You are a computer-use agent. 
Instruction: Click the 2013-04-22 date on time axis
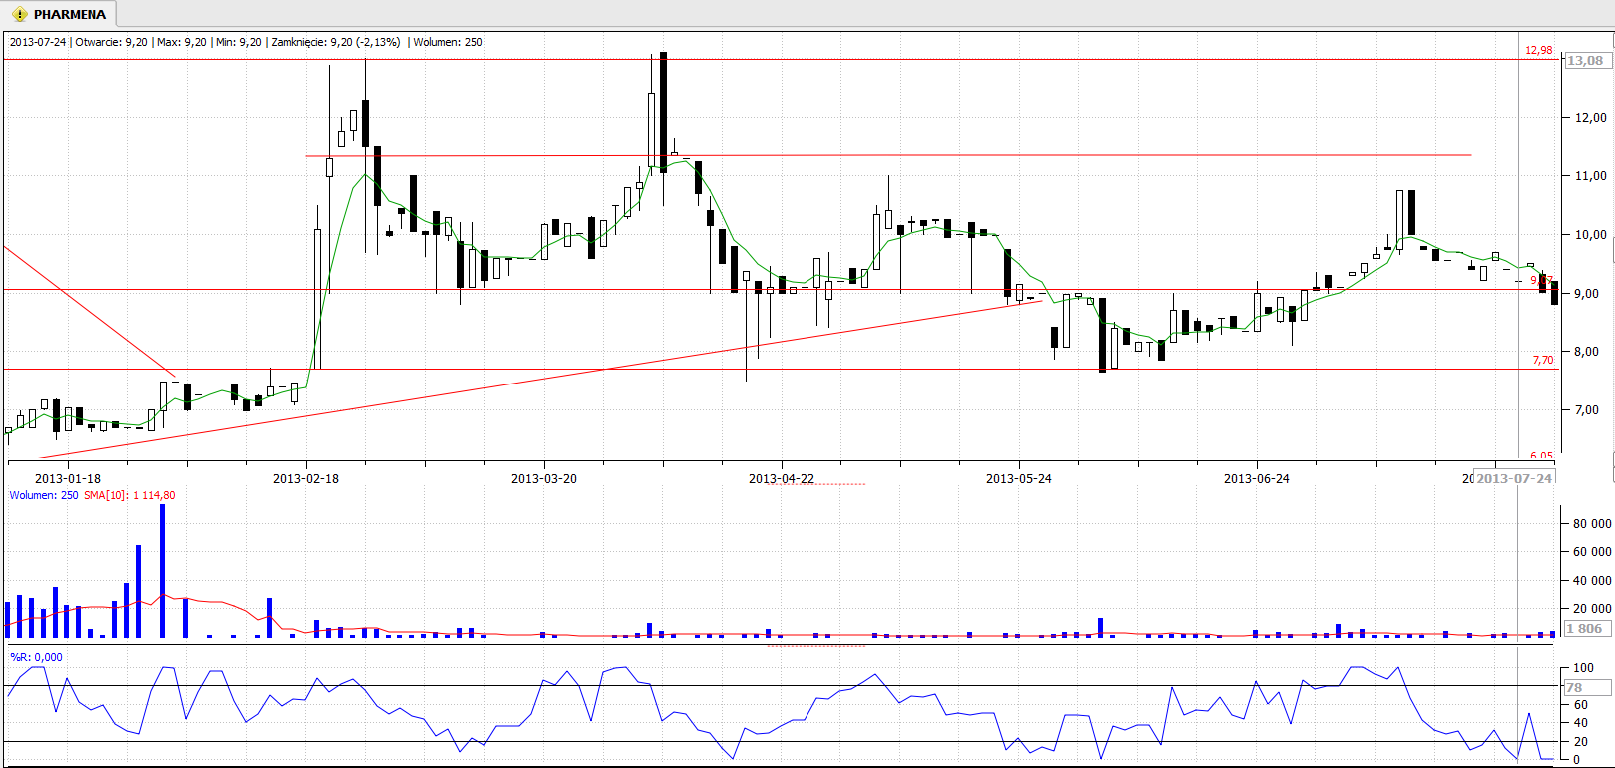click(782, 479)
